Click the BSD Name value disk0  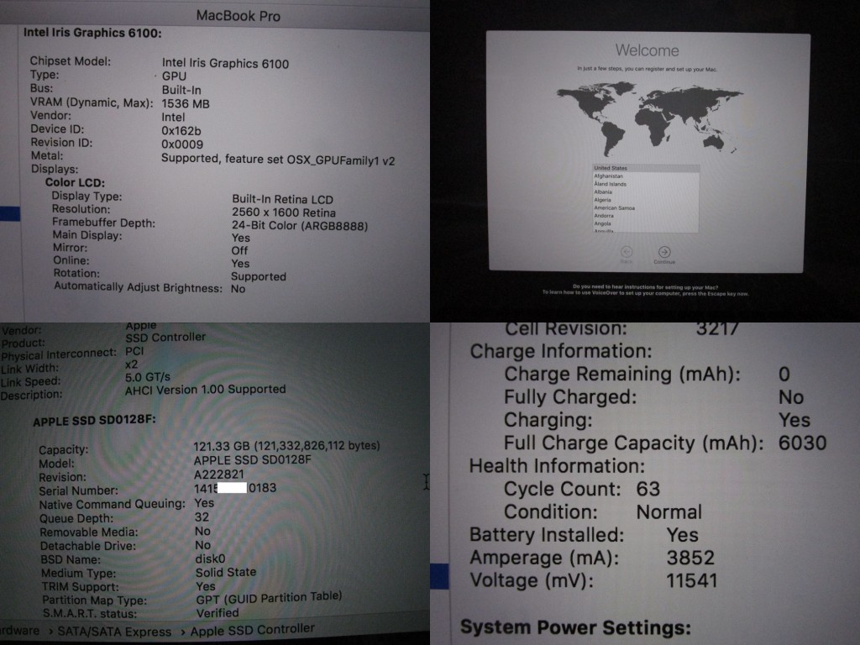[210, 558]
